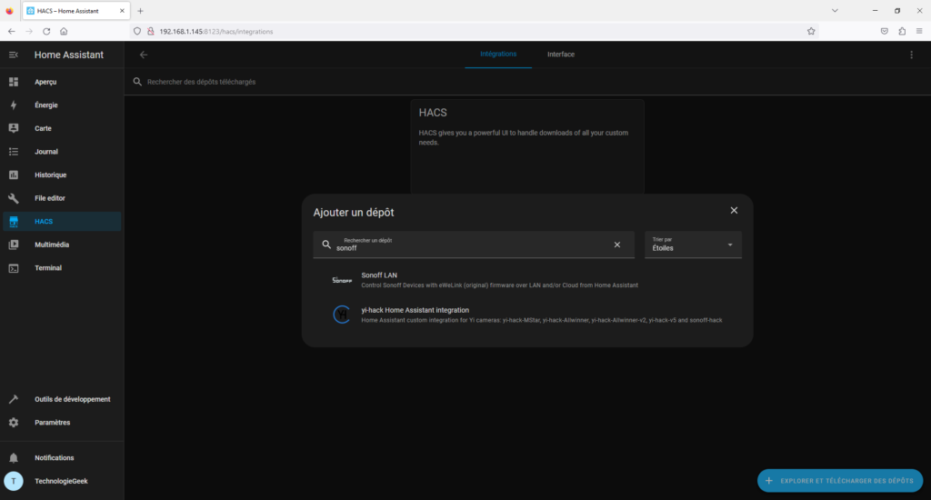The height and width of the screenshot is (500, 931).
Task: List all Firefox tabs with chevron
Action: click(x=835, y=11)
